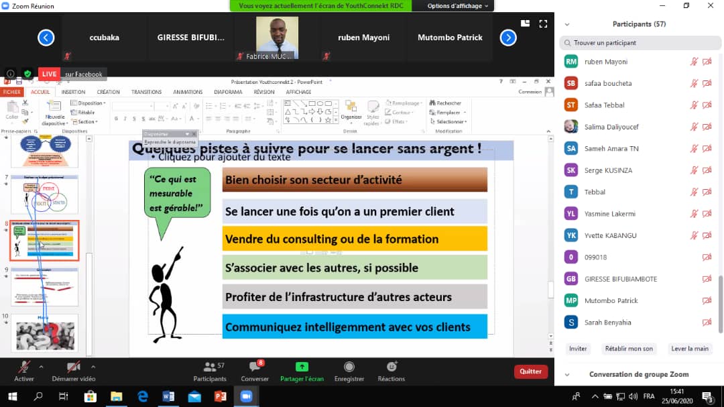Open Sélectionner dropdown in ribbon

(x=448, y=121)
